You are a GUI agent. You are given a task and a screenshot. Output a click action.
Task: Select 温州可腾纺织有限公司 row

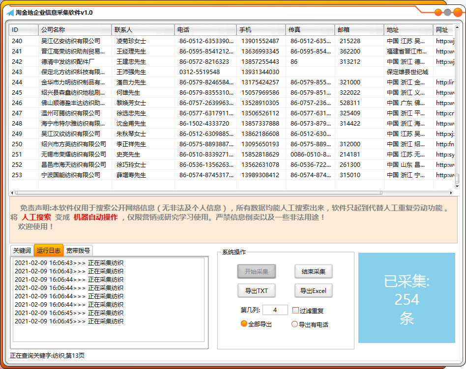click(x=232, y=113)
